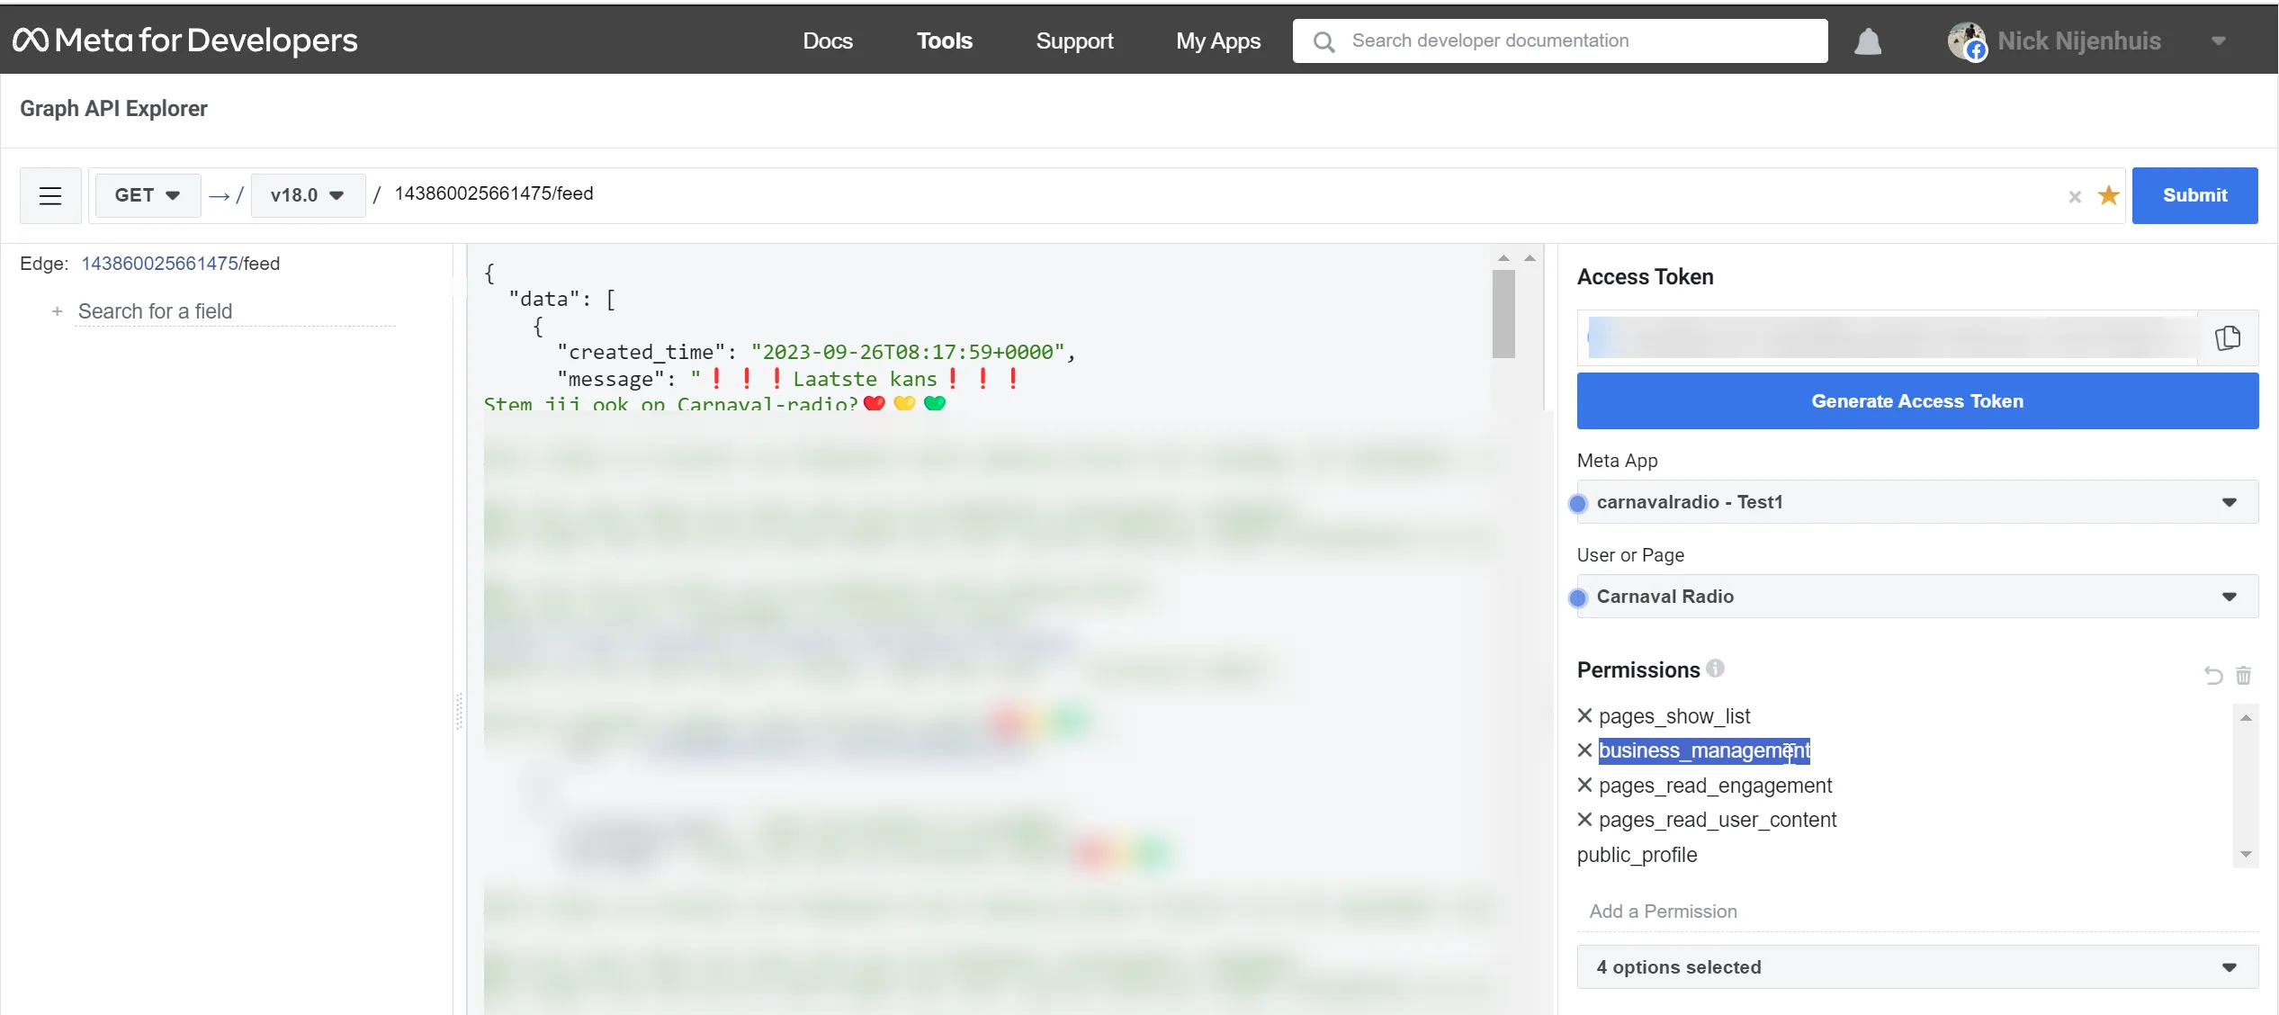Open the Docs menu
The height and width of the screenshot is (1015, 2279).
coord(827,41)
